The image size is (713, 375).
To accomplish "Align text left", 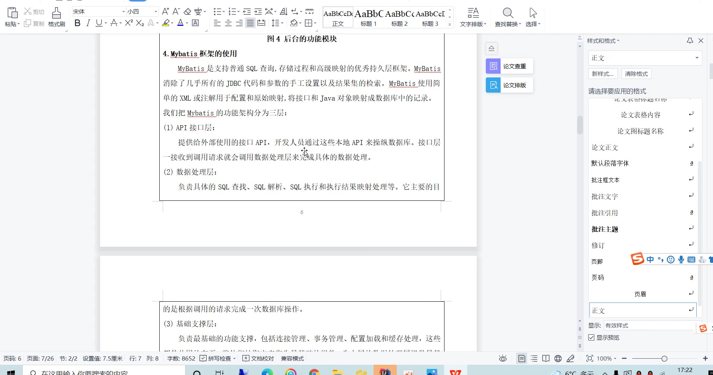I will tap(217, 23).
